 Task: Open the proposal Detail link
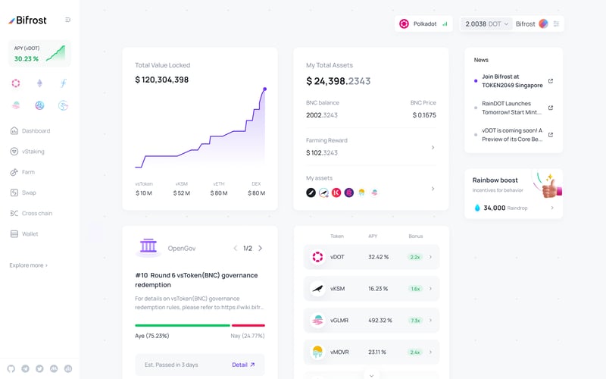tap(243, 365)
